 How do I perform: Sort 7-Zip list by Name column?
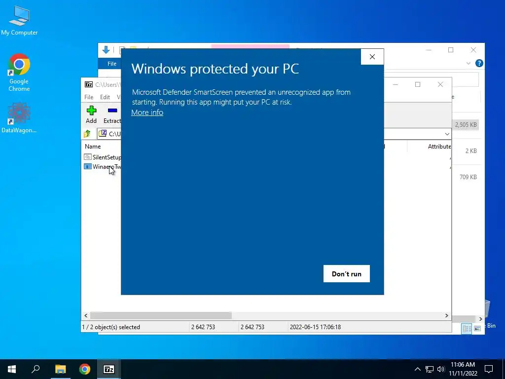93,146
